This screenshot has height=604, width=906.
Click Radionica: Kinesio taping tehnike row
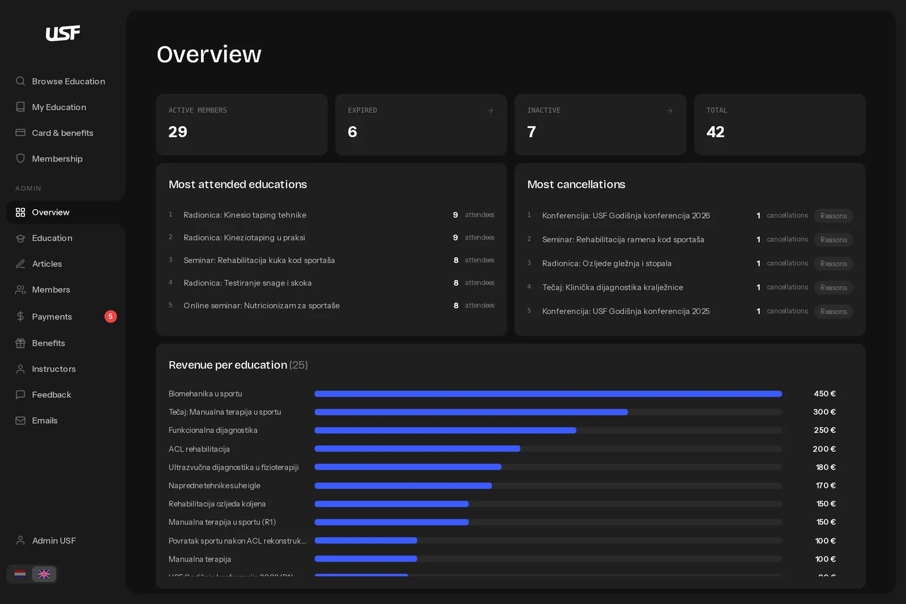(x=331, y=215)
